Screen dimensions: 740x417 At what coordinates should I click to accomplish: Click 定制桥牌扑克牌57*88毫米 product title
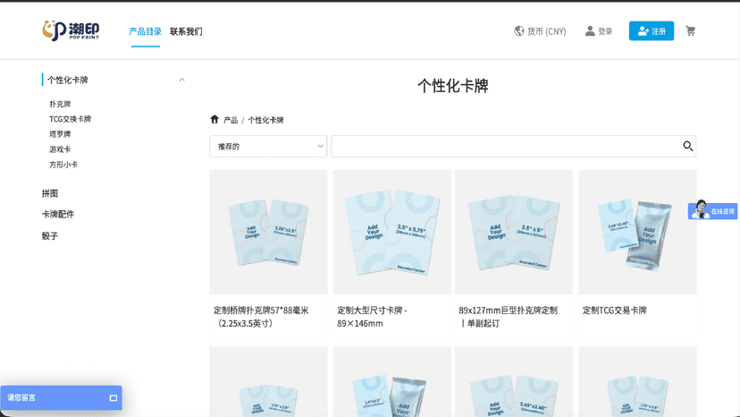[x=261, y=317]
